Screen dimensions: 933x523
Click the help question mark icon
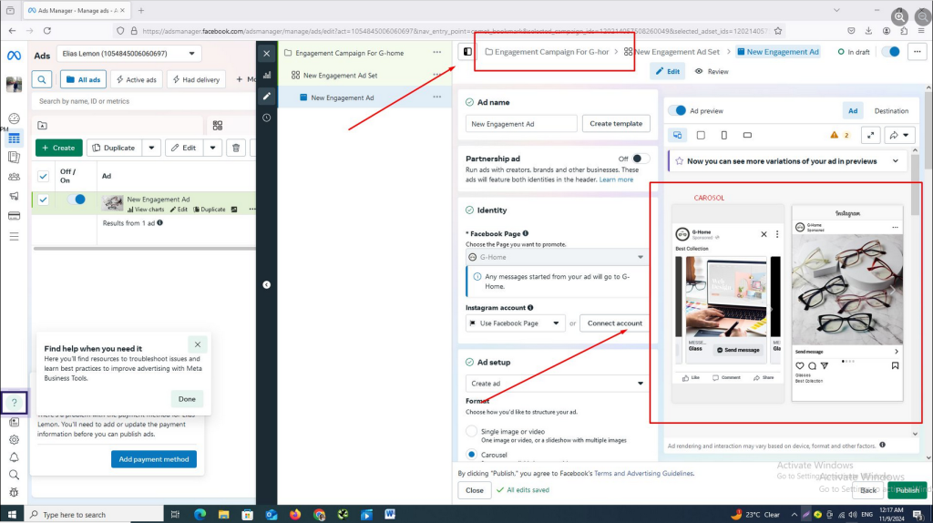(x=15, y=402)
